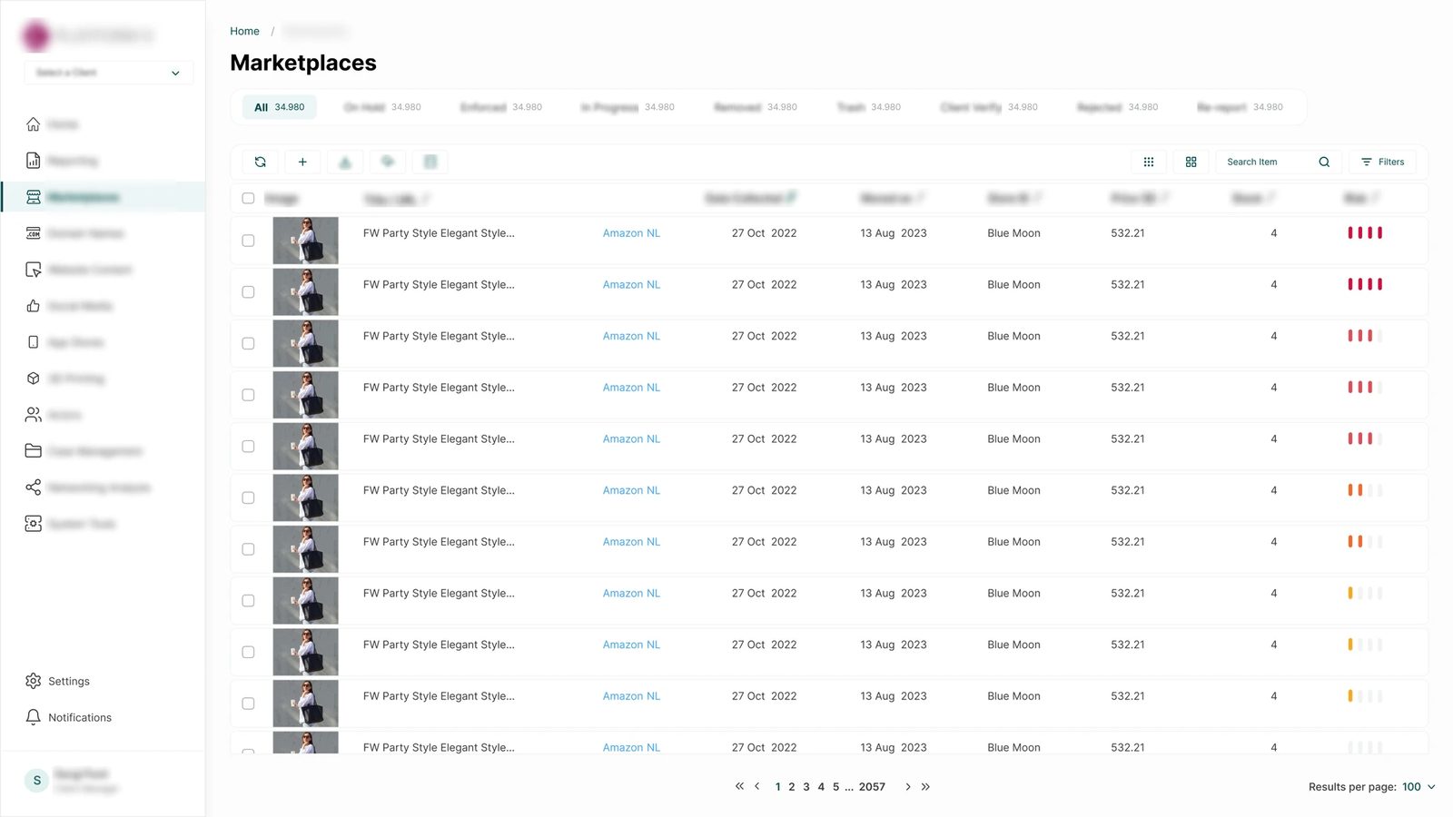Screen dimensions: 1453x817
Task: Go to page 5 in pagination
Action: (x=836, y=787)
